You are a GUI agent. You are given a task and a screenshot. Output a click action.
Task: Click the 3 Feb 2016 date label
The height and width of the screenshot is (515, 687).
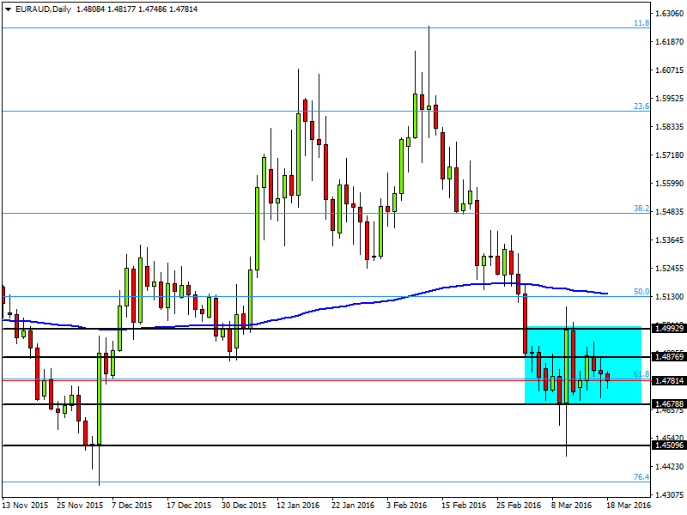click(407, 505)
